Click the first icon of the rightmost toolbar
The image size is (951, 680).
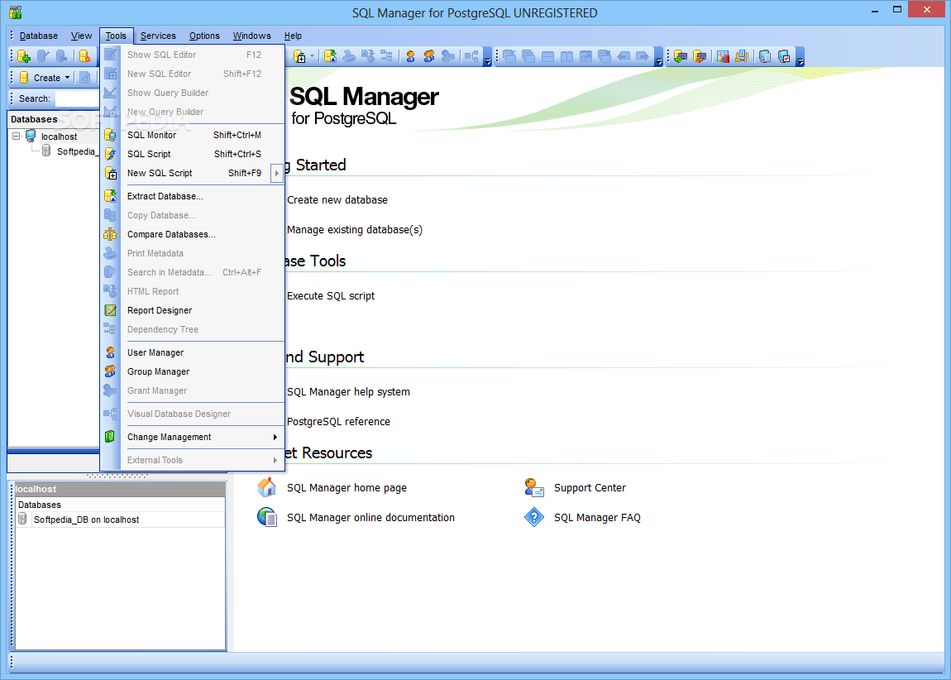tap(681, 56)
